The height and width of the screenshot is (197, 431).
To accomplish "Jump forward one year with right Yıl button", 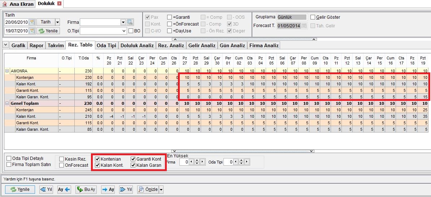I will click(x=126, y=189).
